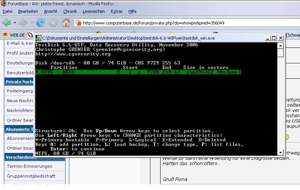Click the bookmark icon next to WEB.DE
Screen dimensions: 300x190
30,35
